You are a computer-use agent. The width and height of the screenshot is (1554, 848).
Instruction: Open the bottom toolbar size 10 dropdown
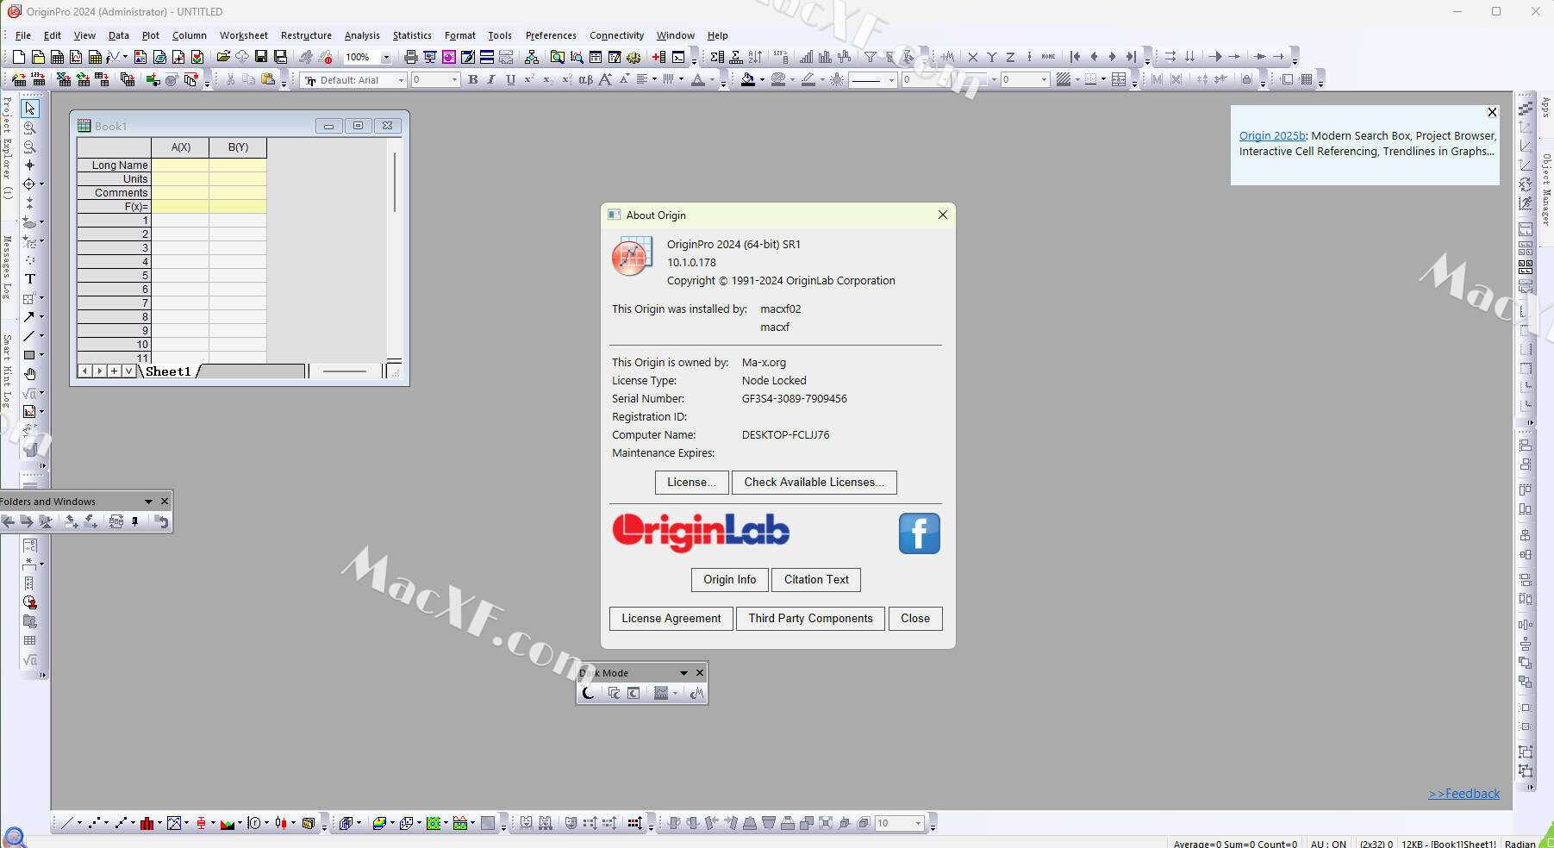coord(918,823)
